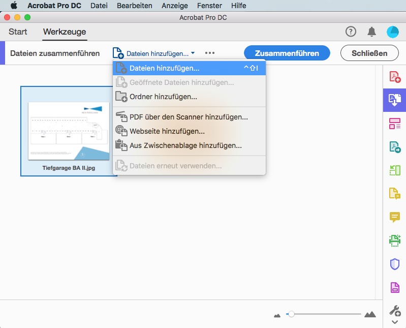Open the Create PDF tool in the sidebar
The image size is (406, 328).
(x=395, y=77)
